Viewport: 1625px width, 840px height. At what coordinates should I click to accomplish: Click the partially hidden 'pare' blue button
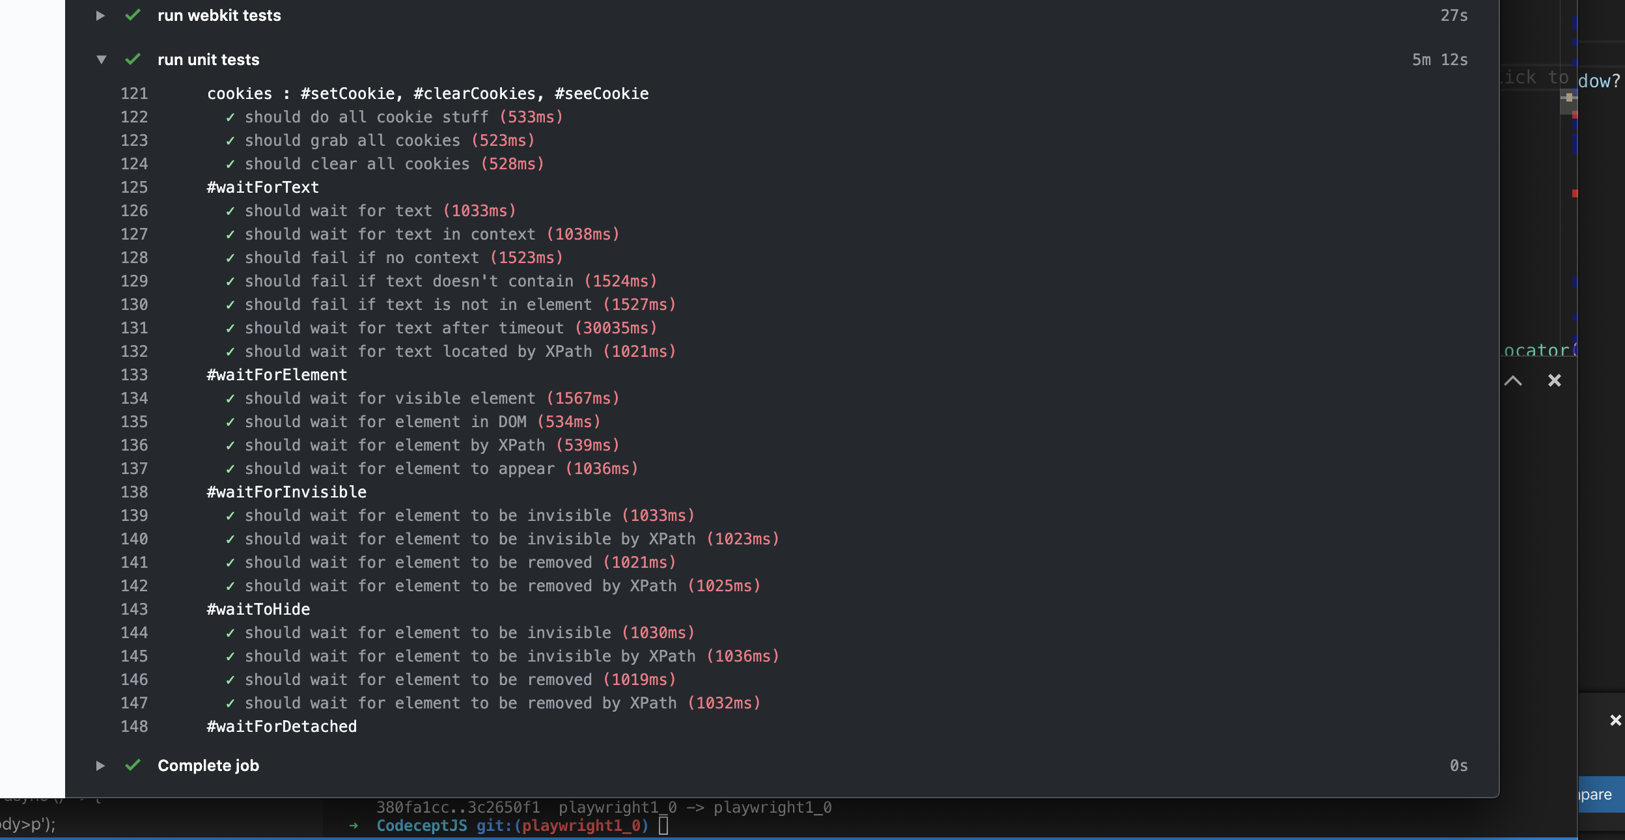pos(1600,794)
